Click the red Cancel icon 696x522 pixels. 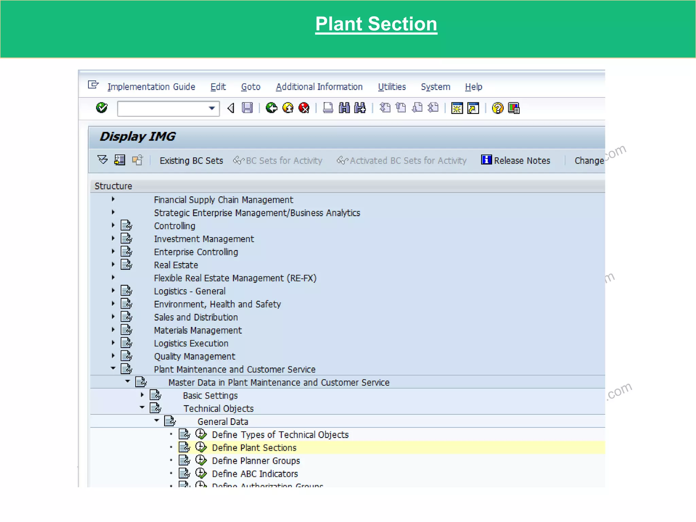point(304,108)
